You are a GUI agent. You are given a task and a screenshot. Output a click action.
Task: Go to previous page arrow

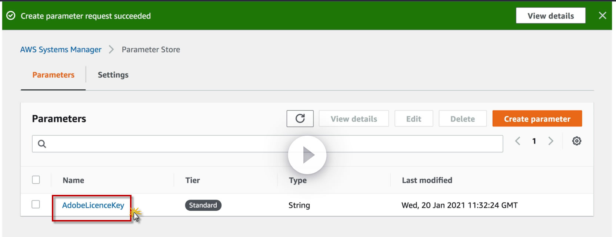[518, 141]
